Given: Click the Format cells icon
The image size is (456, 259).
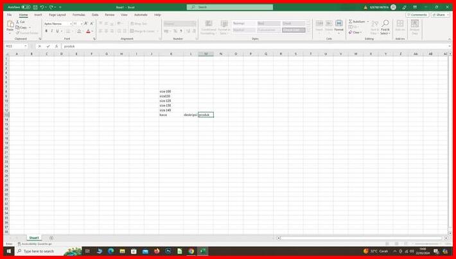Looking at the screenshot, I should pyautogui.click(x=338, y=24).
